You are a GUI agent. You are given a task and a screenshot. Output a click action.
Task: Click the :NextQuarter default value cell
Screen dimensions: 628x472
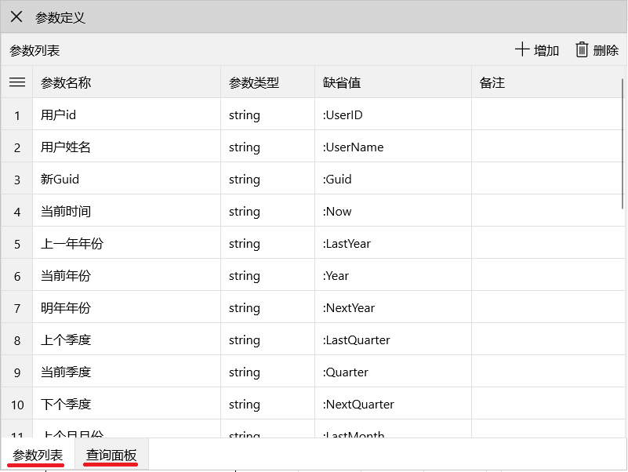[x=393, y=405]
